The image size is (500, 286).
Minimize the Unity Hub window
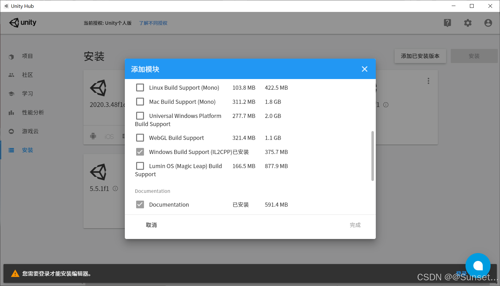[x=454, y=6]
